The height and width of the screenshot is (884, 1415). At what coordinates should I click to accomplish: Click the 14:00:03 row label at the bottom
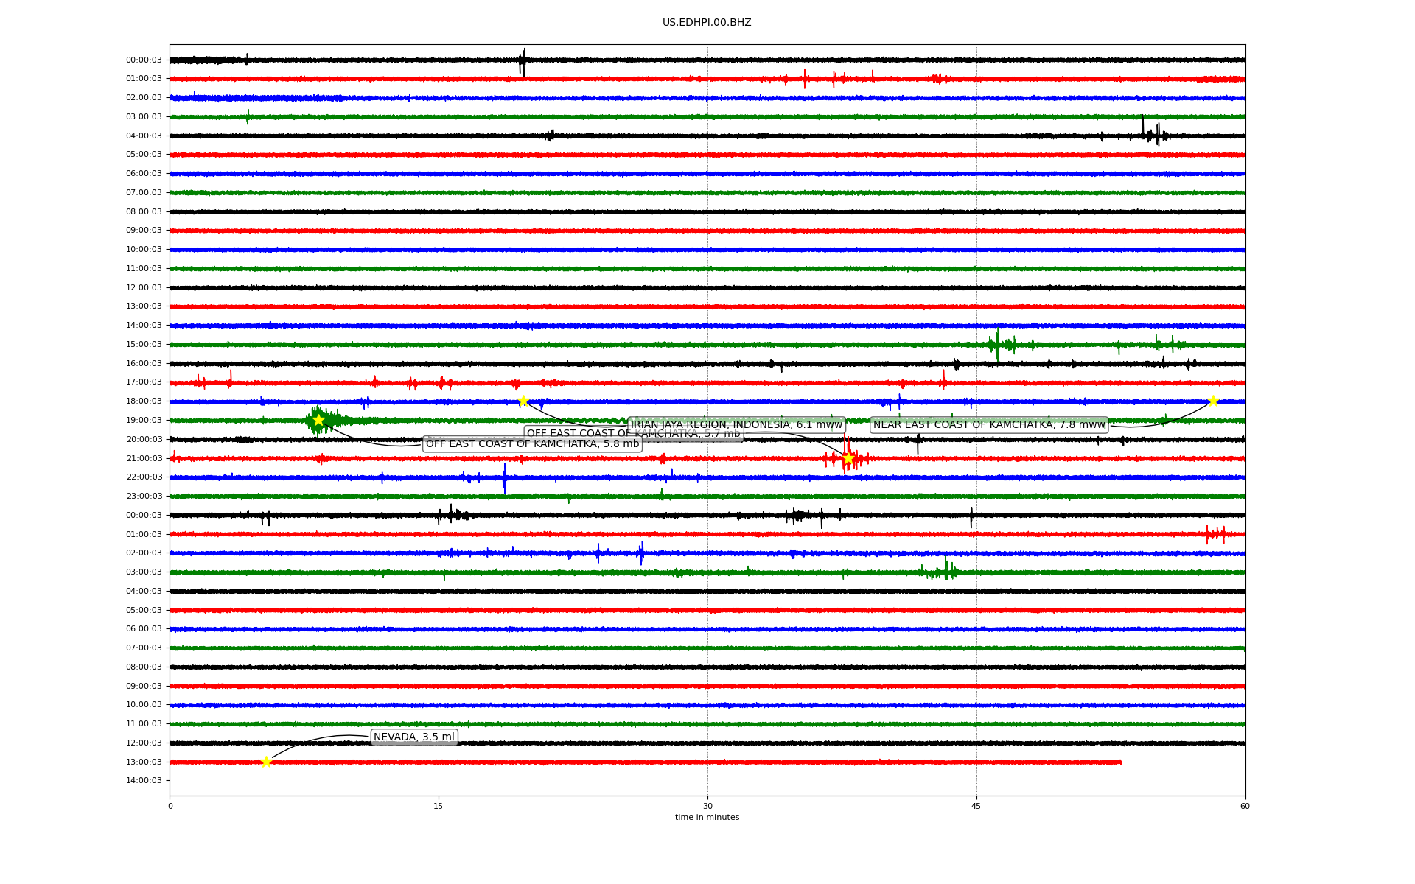point(144,780)
